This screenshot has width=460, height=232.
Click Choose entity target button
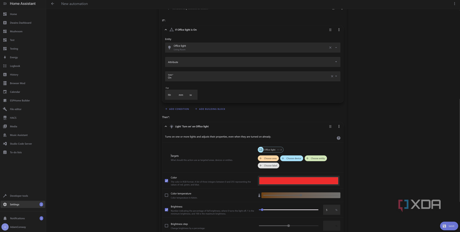coord(316,158)
